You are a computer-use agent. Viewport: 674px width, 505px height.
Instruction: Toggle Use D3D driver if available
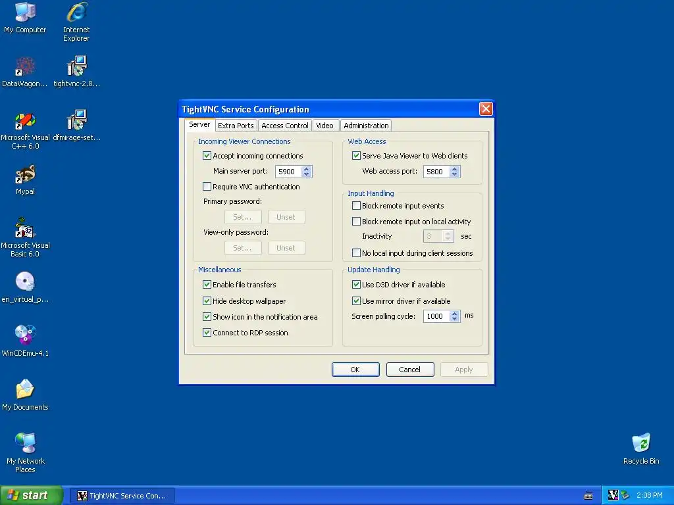(356, 284)
